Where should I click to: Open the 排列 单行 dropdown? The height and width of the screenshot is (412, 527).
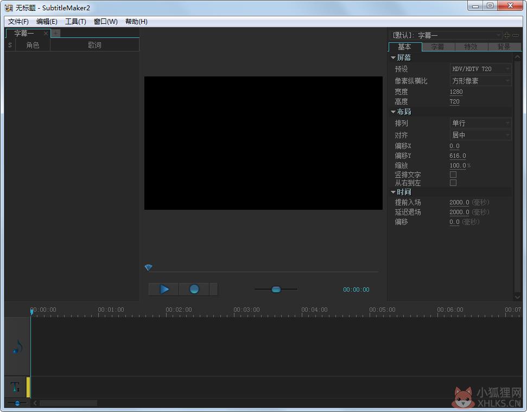[x=480, y=123]
